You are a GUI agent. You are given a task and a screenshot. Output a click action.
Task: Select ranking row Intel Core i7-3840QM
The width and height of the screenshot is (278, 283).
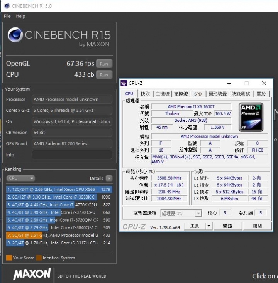pyautogui.click(x=59, y=227)
